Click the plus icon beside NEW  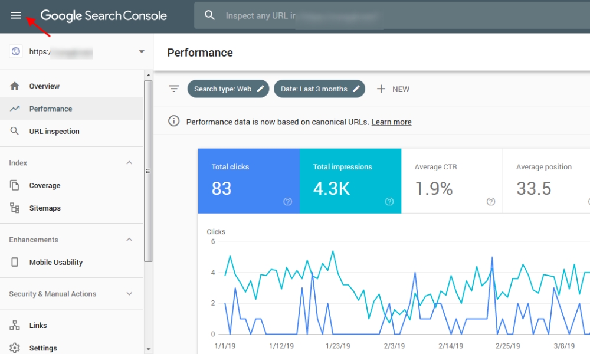point(381,88)
